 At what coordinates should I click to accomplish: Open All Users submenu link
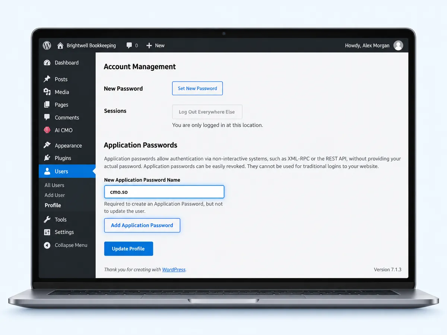(x=54, y=185)
